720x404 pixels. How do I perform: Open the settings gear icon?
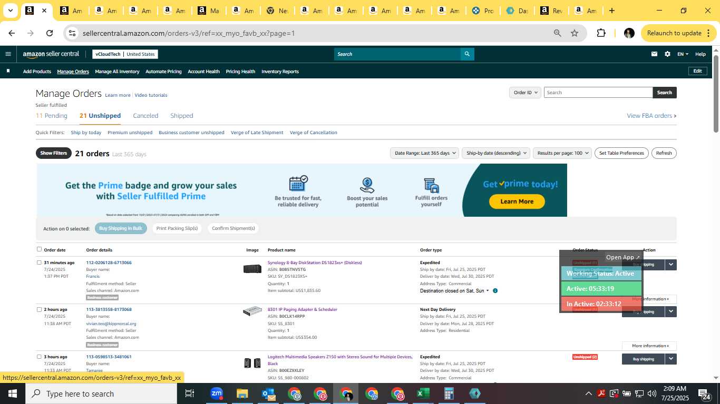(x=667, y=54)
